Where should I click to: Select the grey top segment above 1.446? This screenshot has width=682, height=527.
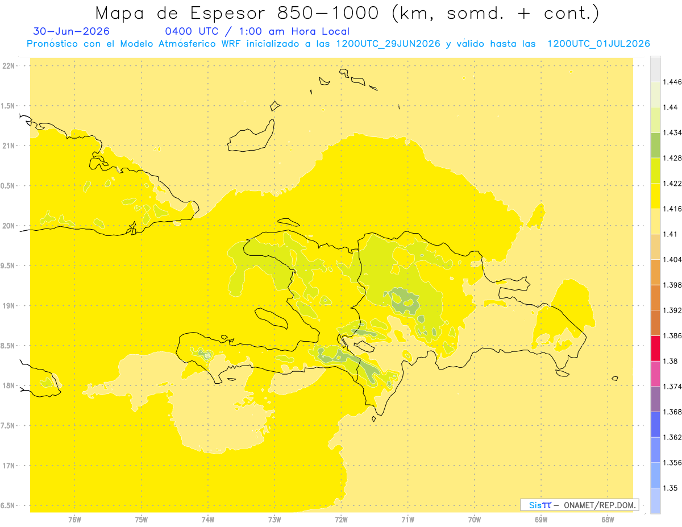[655, 69]
